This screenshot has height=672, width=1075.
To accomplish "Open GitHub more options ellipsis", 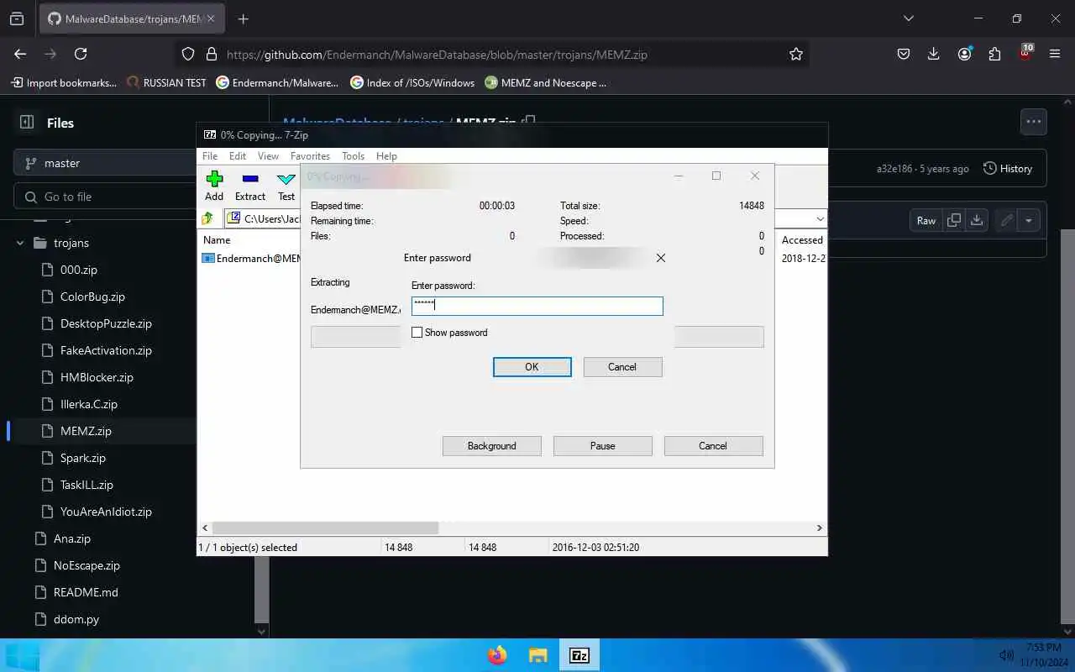I will click(1033, 122).
